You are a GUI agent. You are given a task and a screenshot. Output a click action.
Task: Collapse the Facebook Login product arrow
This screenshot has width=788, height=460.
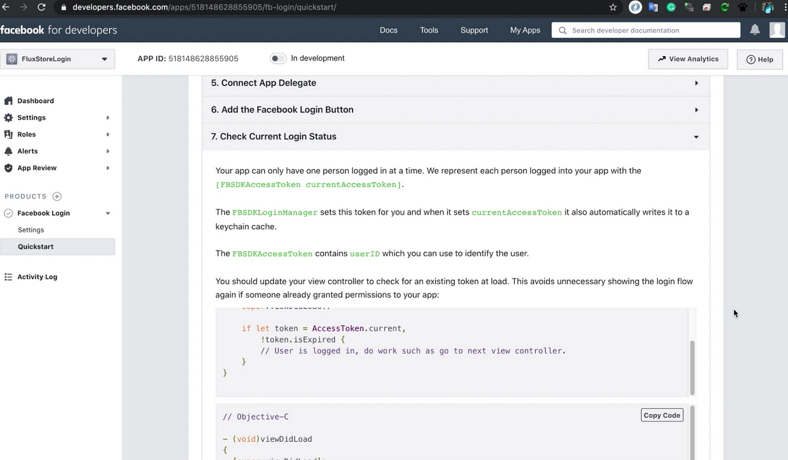[108, 213]
